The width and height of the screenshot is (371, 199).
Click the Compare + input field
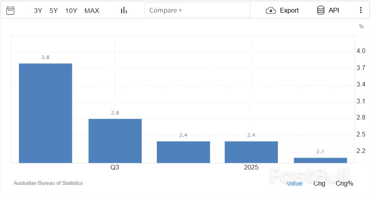click(x=197, y=11)
